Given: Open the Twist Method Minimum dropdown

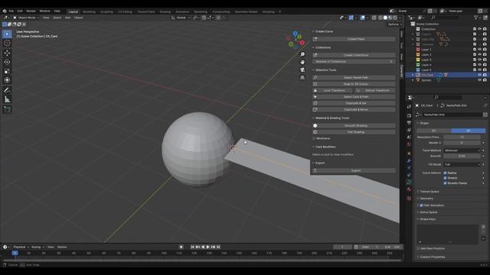Looking at the screenshot, I should (x=462, y=150).
